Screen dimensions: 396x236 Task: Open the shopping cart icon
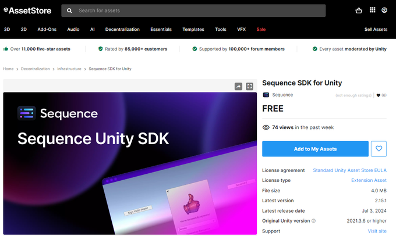pos(359,10)
